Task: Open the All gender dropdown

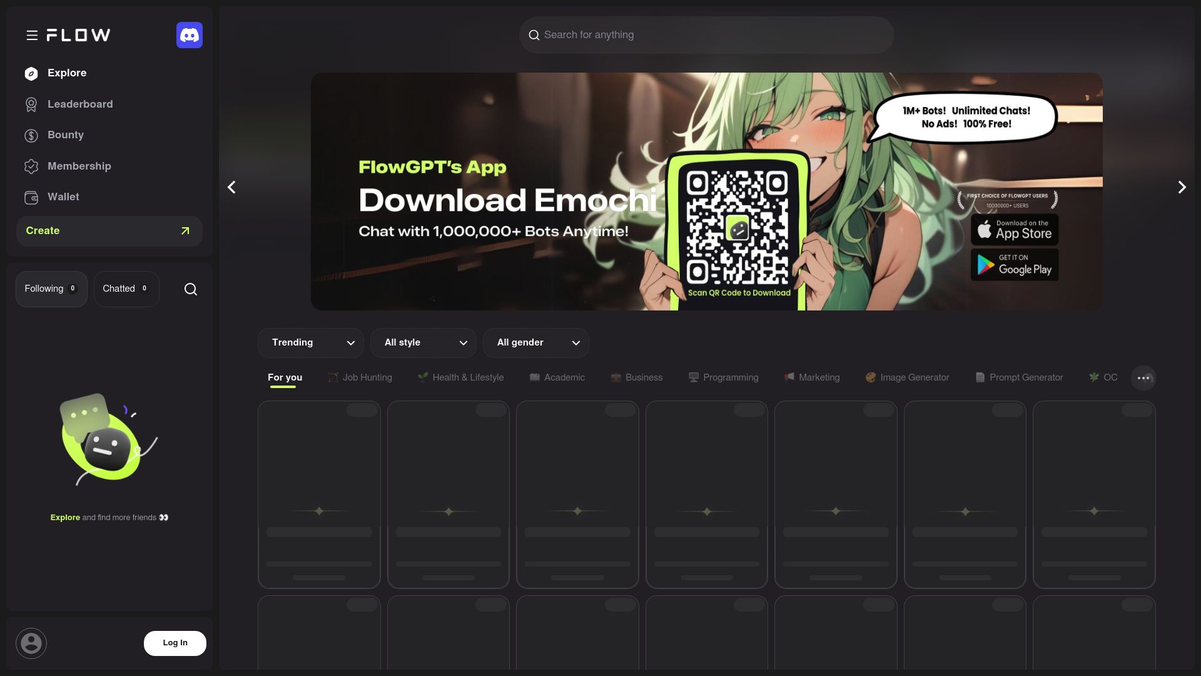Action: [x=536, y=342]
